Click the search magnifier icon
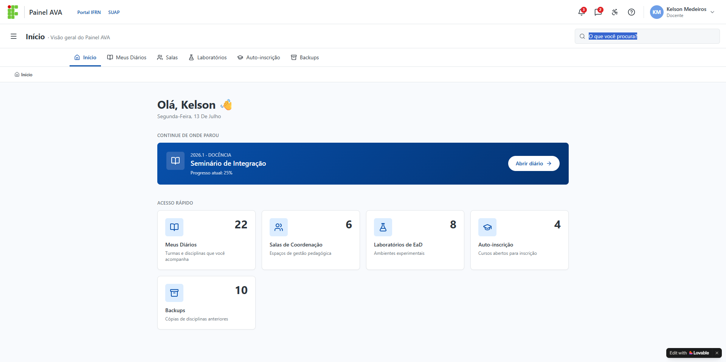The height and width of the screenshot is (362, 726). pyautogui.click(x=582, y=36)
